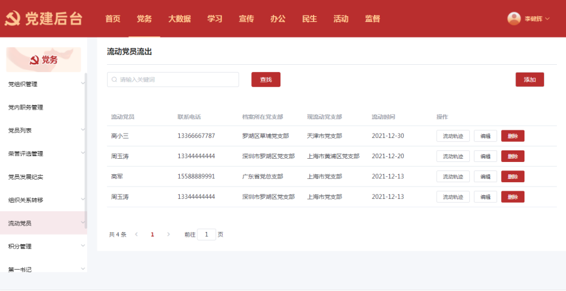Delete the 高军 record row
This screenshot has width=566, height=291.
tap(513, 176)
